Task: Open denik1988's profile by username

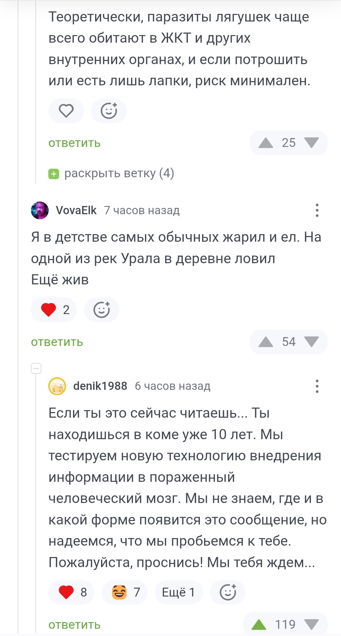Action: pyautogui.click(x=100, y=386)
